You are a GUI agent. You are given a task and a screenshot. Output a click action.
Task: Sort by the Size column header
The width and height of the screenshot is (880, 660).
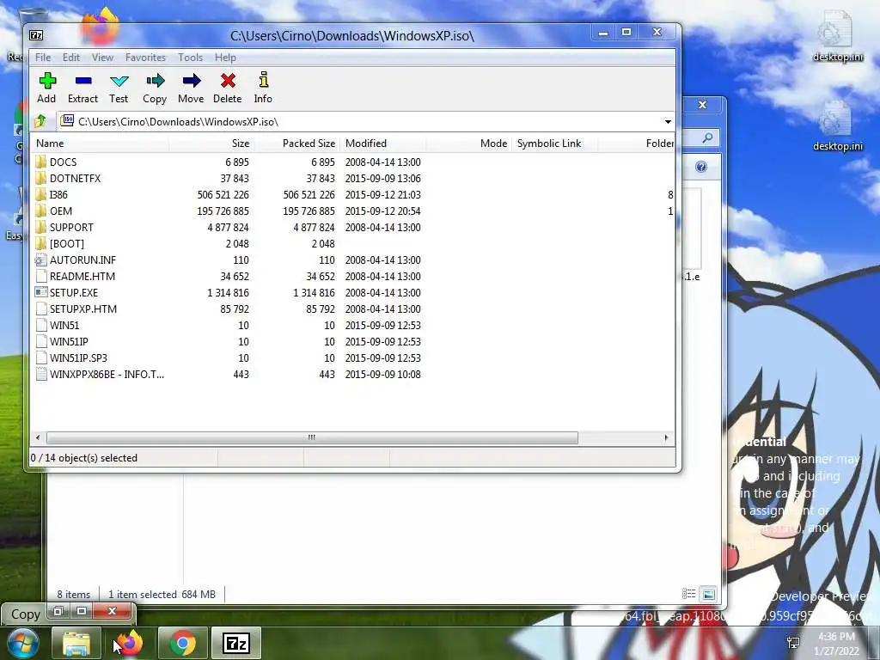(211, 144)
